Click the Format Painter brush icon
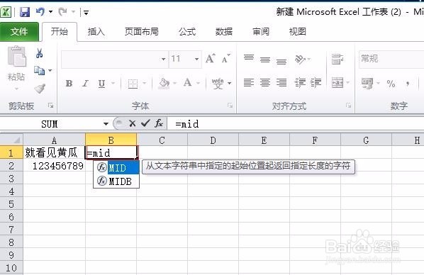Screen dimensions: 424x275 click(x=40, y=88)
